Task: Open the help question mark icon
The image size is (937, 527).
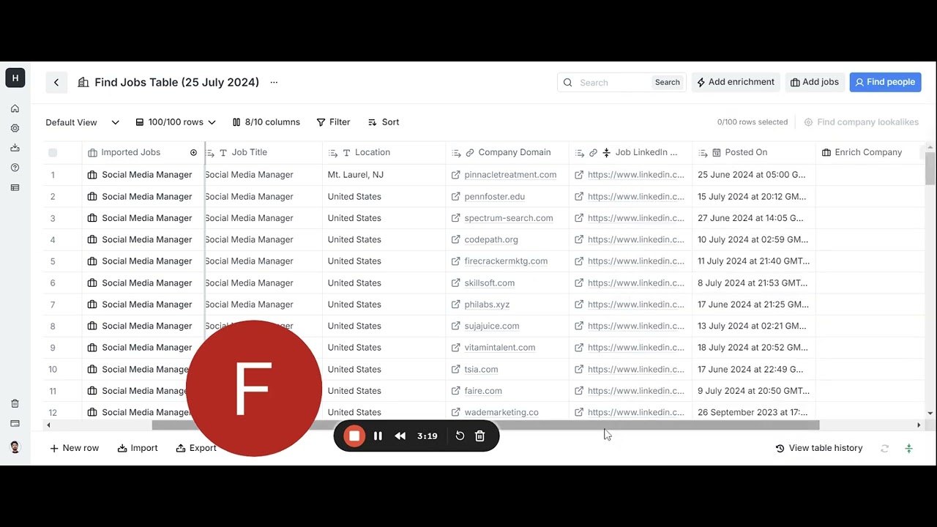Action: (x=15, y=168)
